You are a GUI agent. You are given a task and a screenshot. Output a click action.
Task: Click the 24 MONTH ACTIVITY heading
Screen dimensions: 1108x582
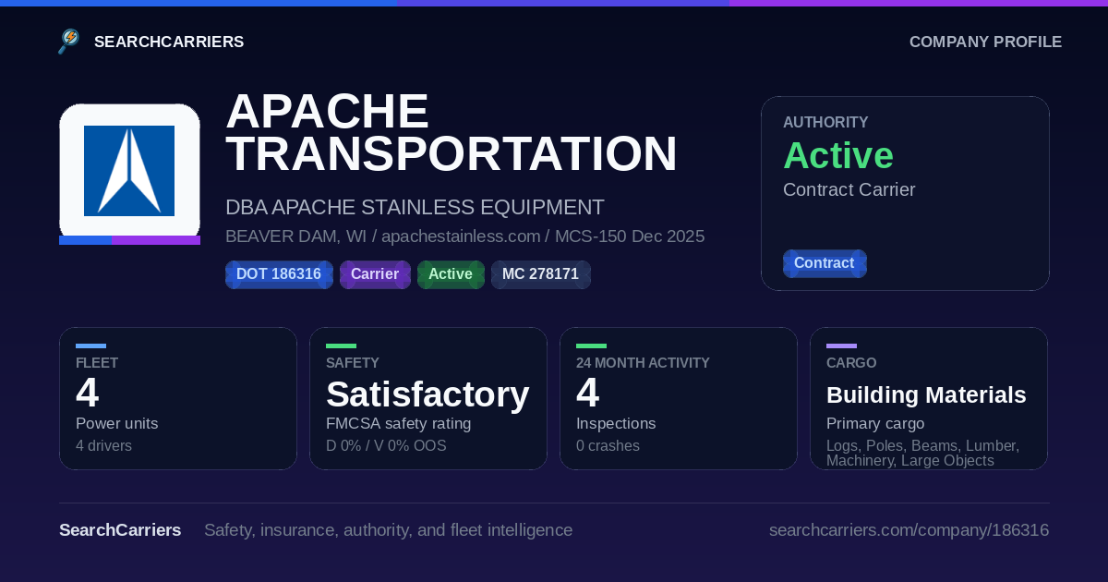643,363
